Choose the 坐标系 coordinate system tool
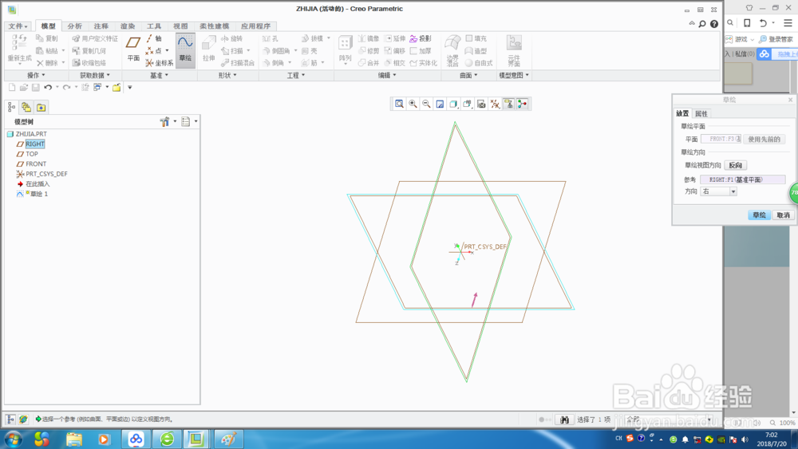 [x=160, y=63]
